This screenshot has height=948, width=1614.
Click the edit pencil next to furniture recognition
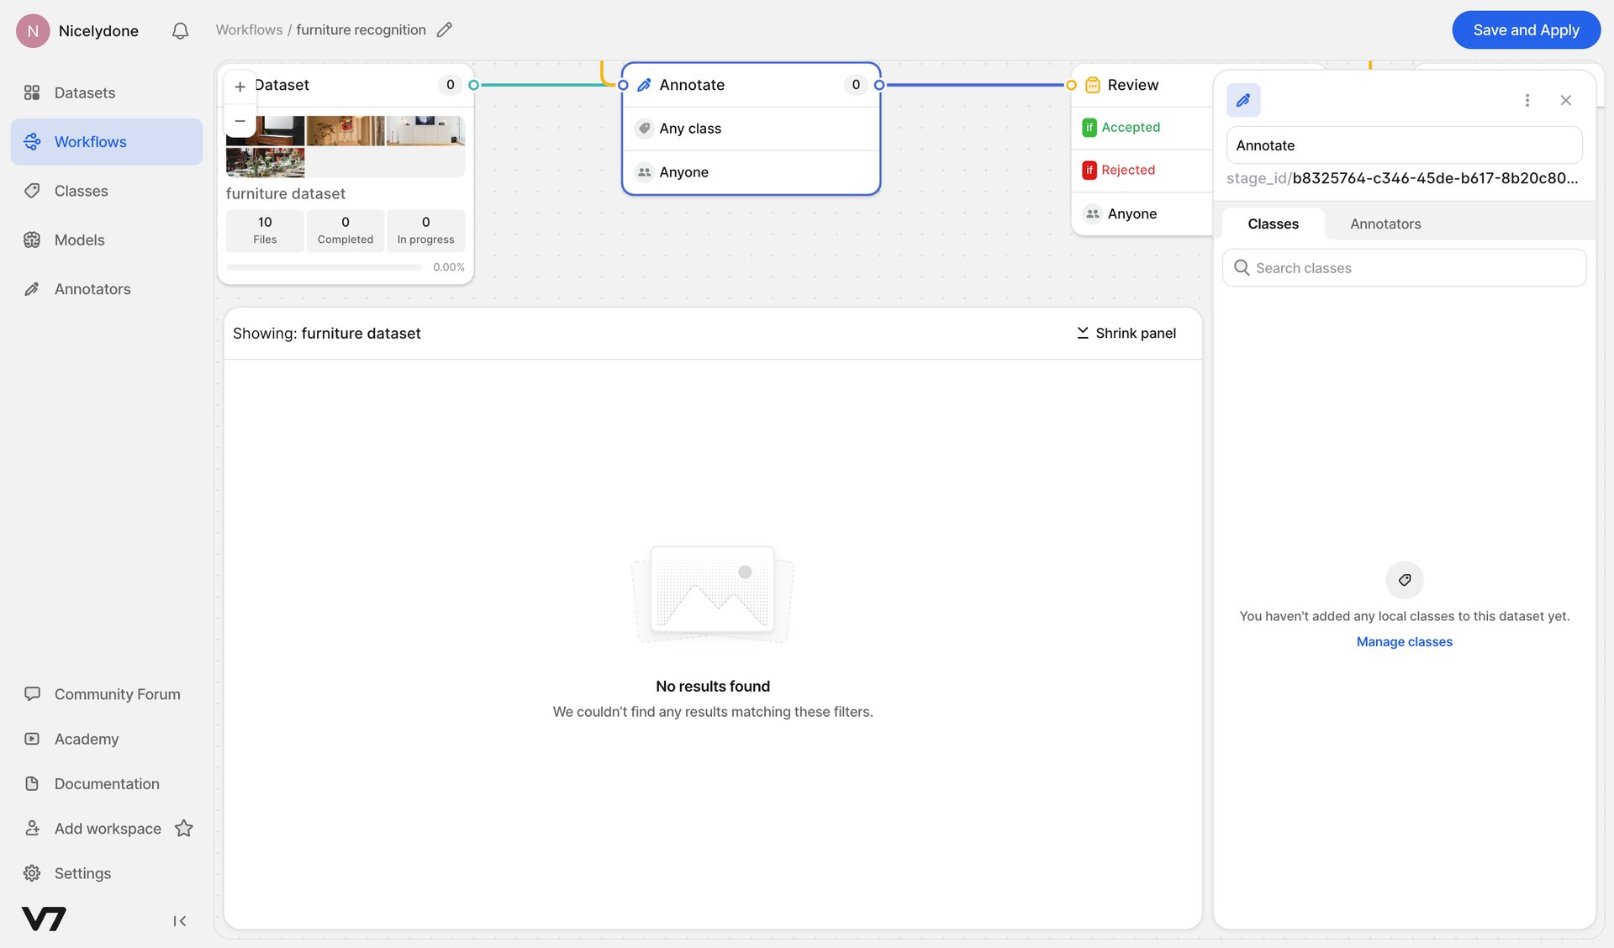(445, 29)
